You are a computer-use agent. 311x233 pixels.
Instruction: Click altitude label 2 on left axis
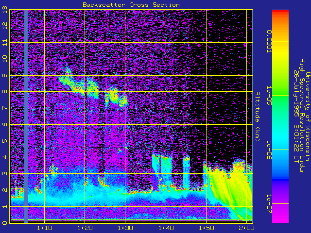point(4,190)
